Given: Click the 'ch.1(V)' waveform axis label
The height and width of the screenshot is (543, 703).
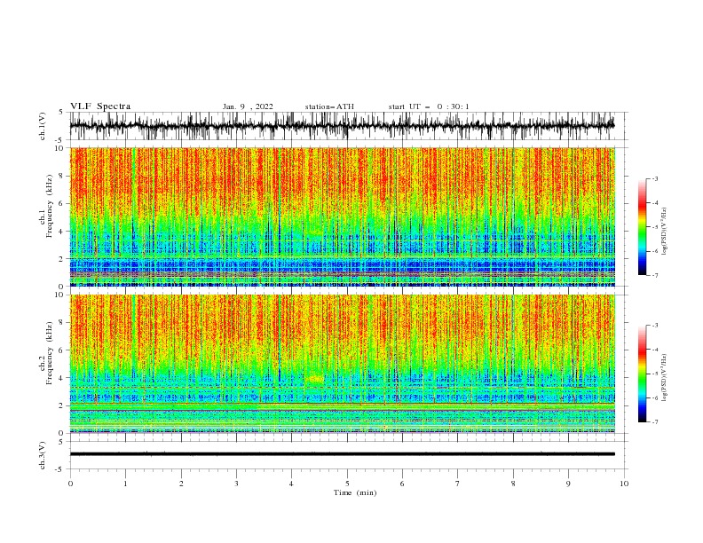Looking at the screenshot, I should pos(43,126).
